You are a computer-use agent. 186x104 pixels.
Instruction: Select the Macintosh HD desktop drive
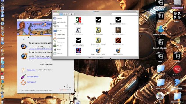pyautogui.click(x=177, y=3)
